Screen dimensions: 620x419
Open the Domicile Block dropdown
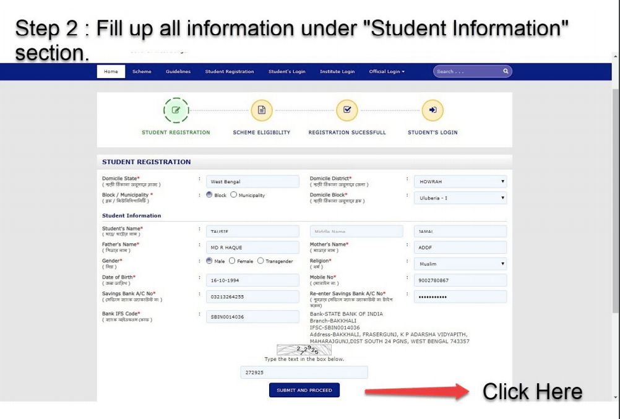(x=460, y=198)
